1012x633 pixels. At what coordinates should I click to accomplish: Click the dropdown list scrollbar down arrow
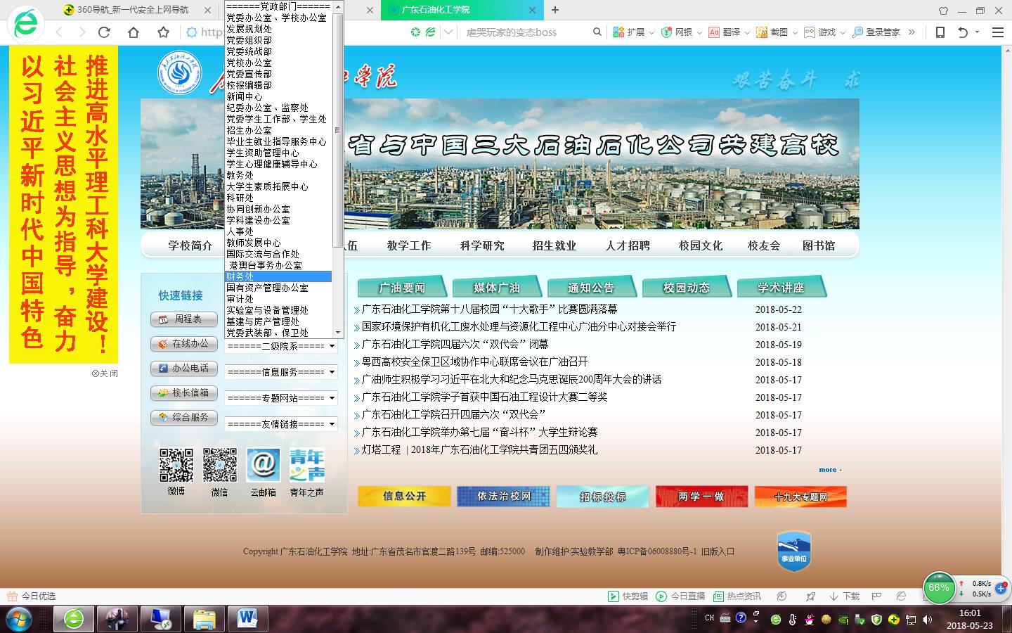pyautogui.click(x=338, y=332)
